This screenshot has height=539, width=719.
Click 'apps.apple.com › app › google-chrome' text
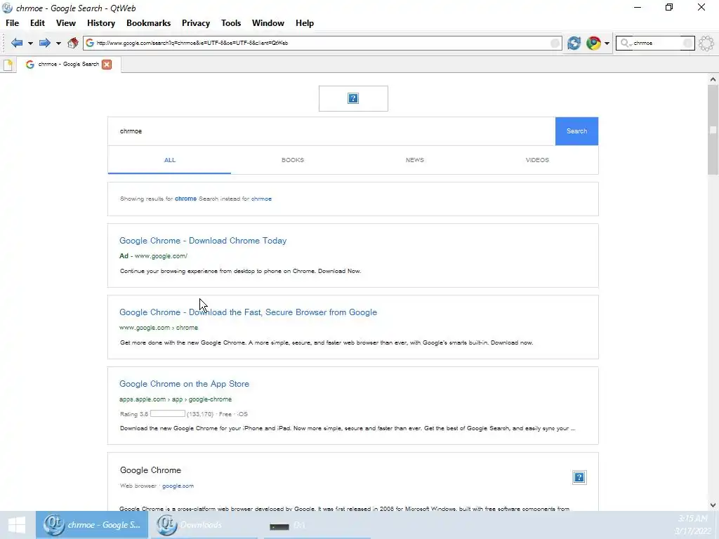click(176, 399)
